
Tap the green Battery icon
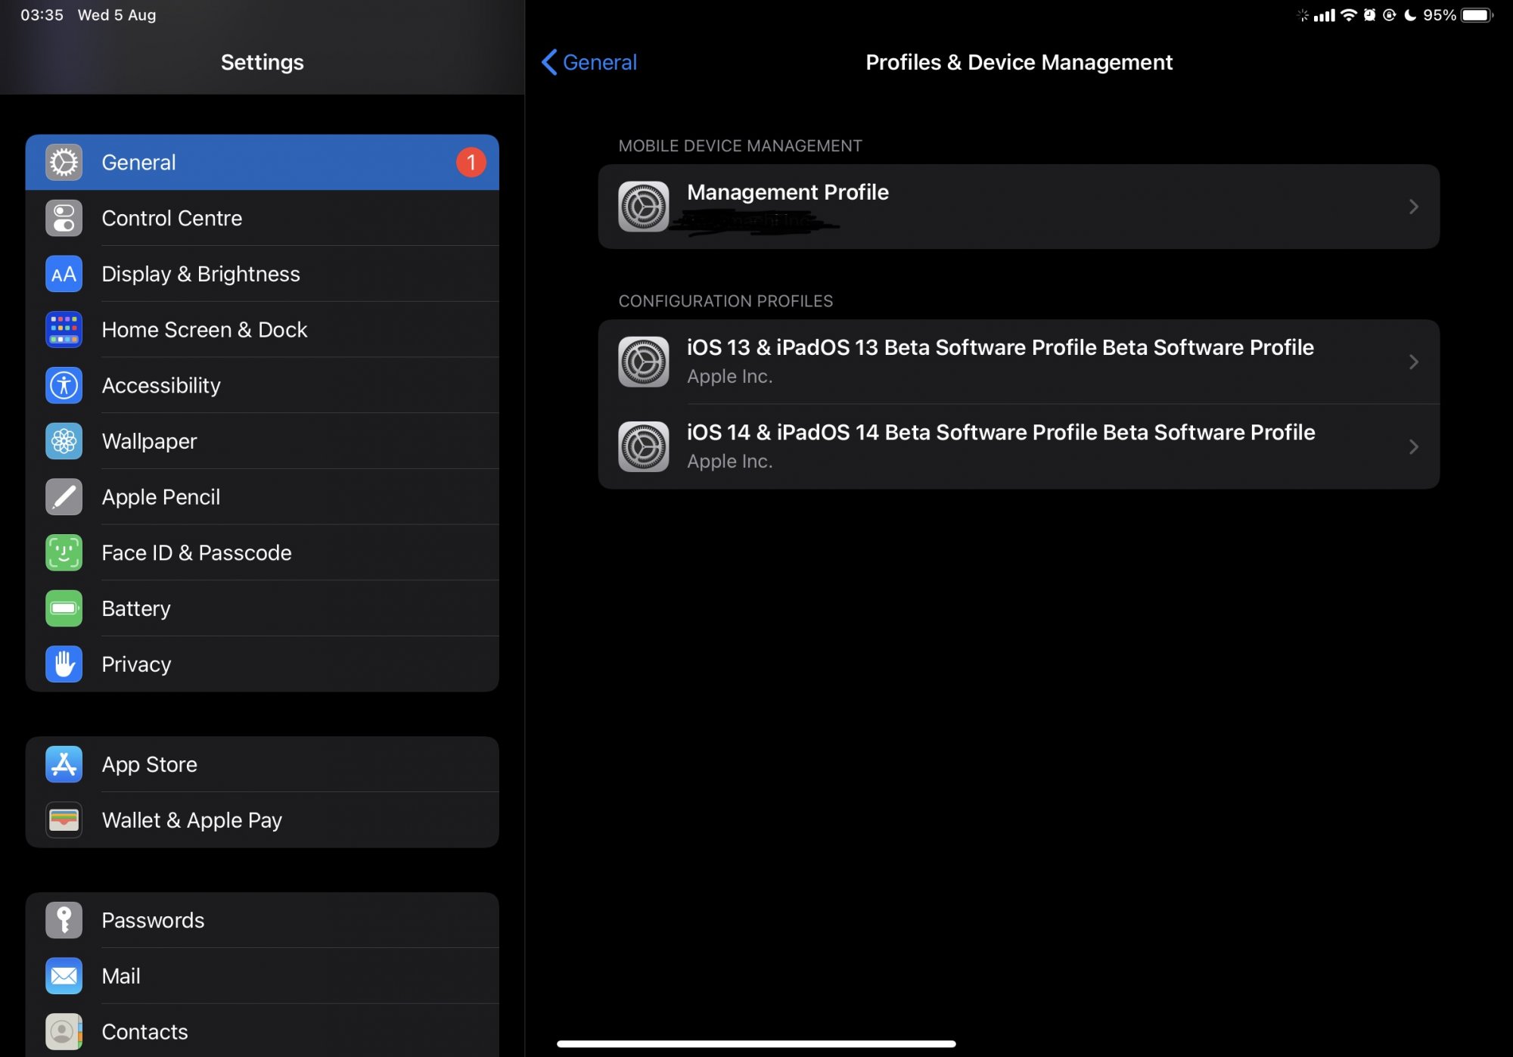point(64,608)
